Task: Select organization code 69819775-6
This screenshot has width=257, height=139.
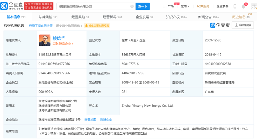Action: coord(130,64)
